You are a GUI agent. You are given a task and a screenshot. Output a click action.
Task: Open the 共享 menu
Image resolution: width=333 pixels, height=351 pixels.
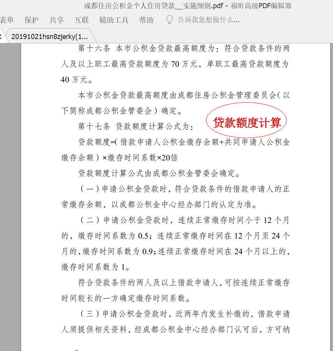click(x=57, y=20)
